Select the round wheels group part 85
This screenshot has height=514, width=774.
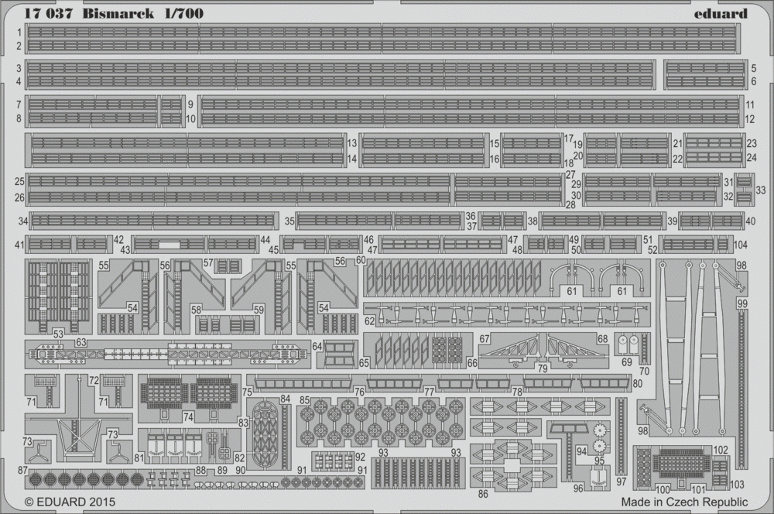tap(378, 421)
